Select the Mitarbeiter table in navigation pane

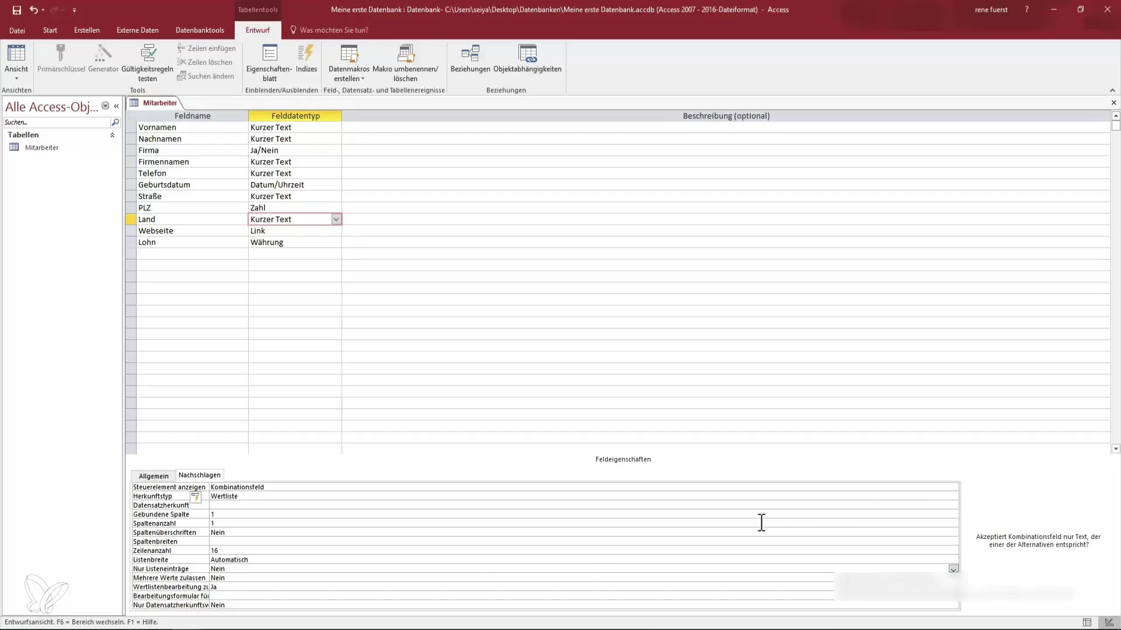click(41, 148)
